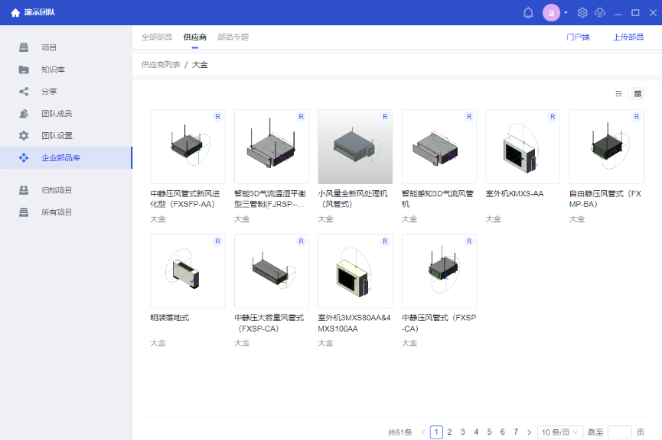The image size is (662, 440).
Task: Click R badge on 小风量全新风处理机 card
Action: coord(385,117)
